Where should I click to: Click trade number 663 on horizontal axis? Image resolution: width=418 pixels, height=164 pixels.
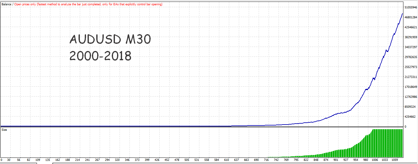[246, 160]
